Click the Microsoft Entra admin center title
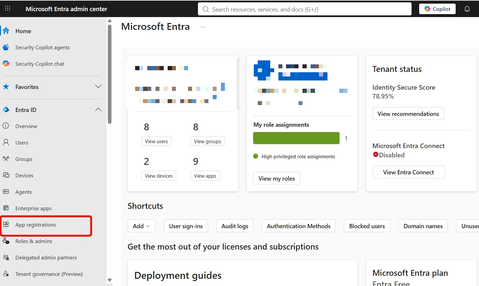This screenshot has width=479, height=286. 66,9
